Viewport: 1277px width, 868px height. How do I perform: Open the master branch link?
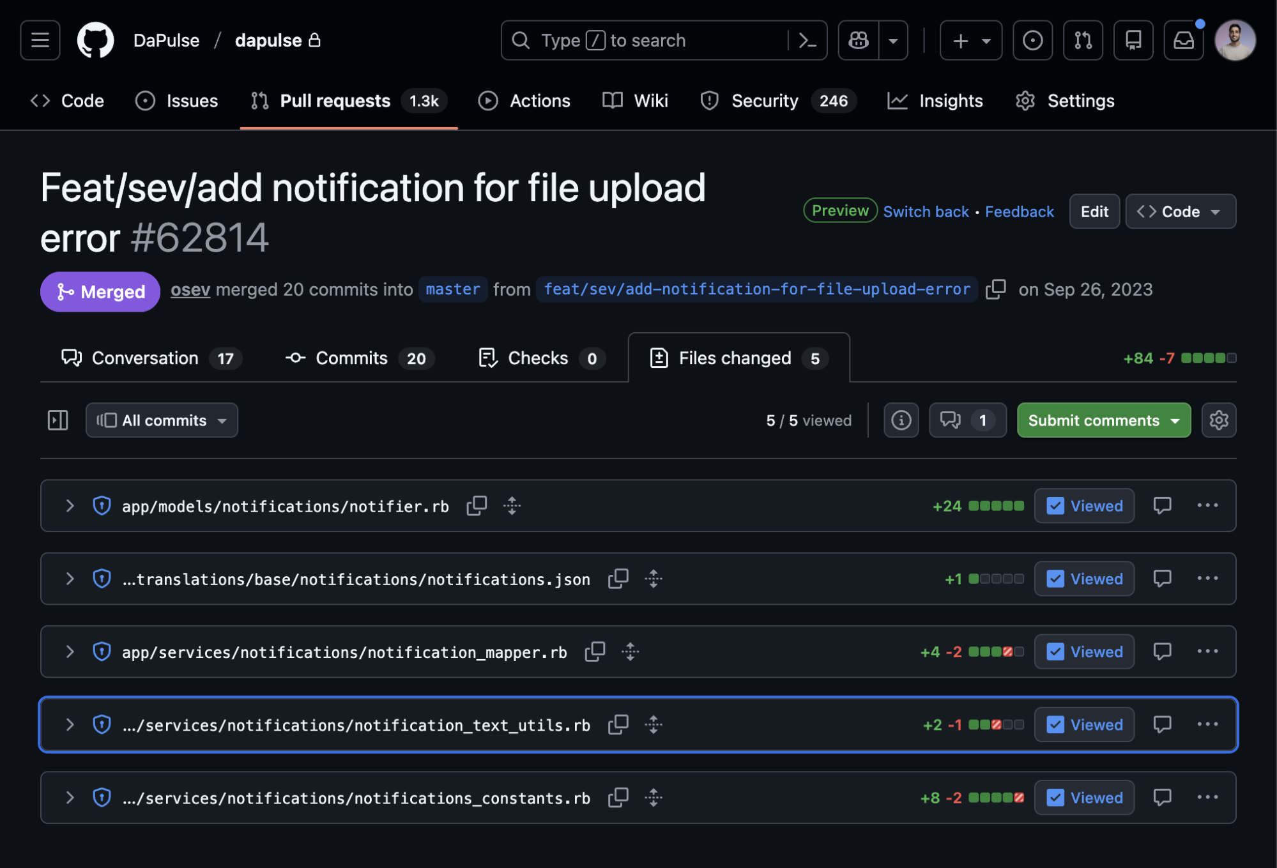453,289
